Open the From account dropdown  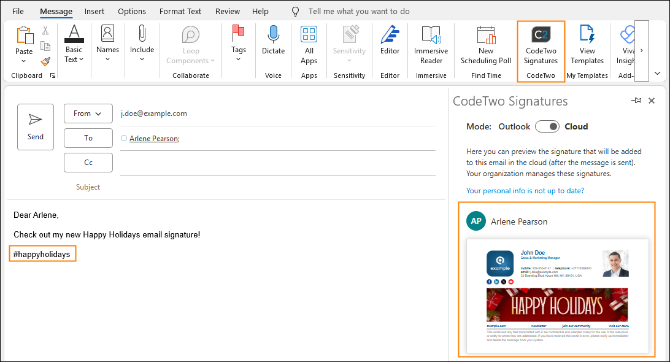[x=88, y=114]
